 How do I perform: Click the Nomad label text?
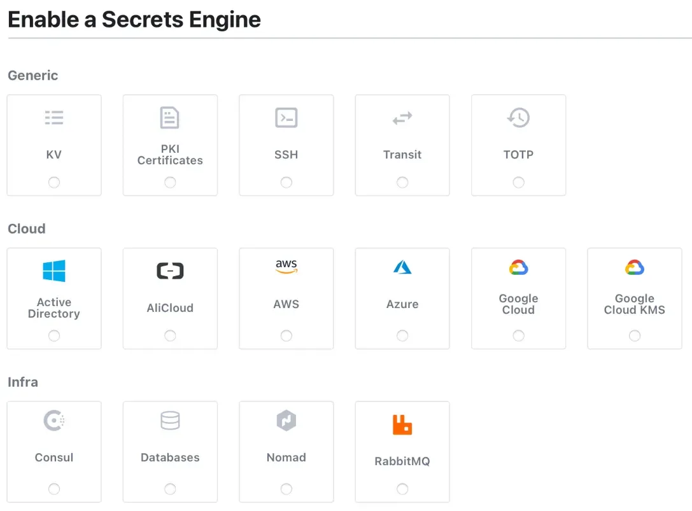coord(286,457)
